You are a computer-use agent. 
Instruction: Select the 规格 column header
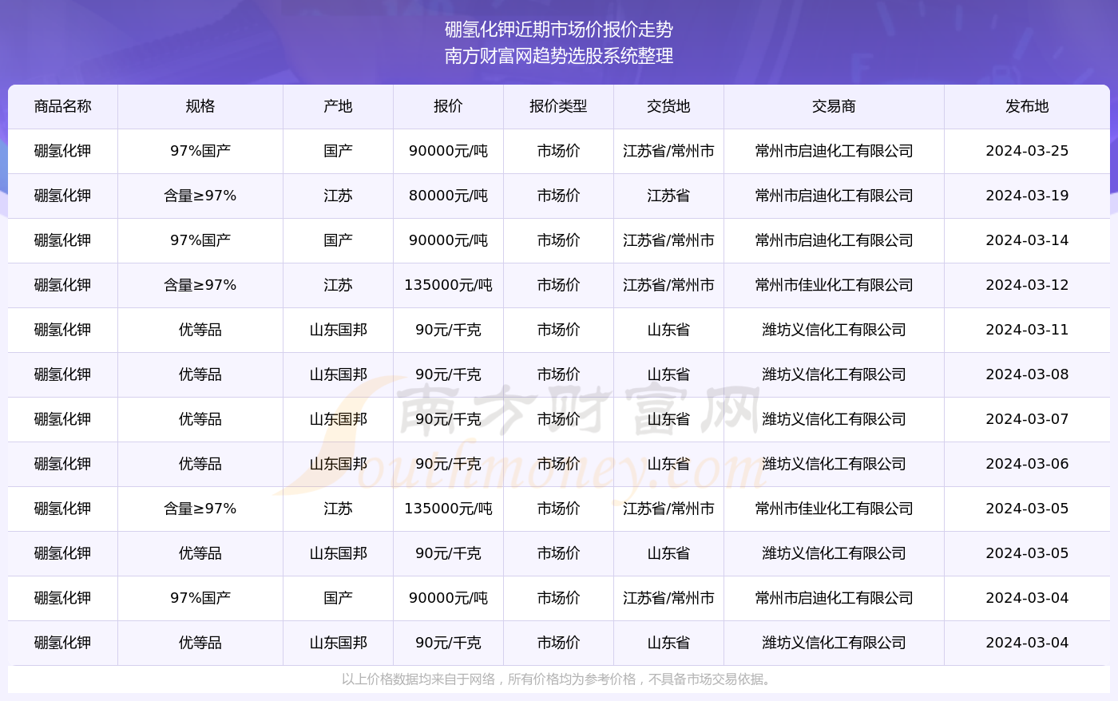coord(200,106)
